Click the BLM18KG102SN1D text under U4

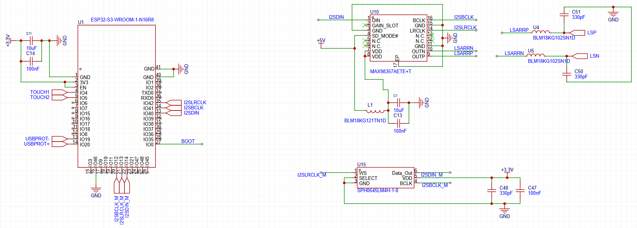tap(554, 38)
